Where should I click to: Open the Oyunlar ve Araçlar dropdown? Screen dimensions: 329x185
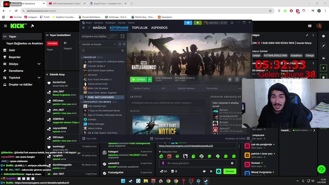point(99,44)
